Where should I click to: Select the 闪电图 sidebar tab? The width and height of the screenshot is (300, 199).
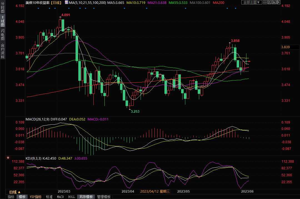[x=2, y=34]
